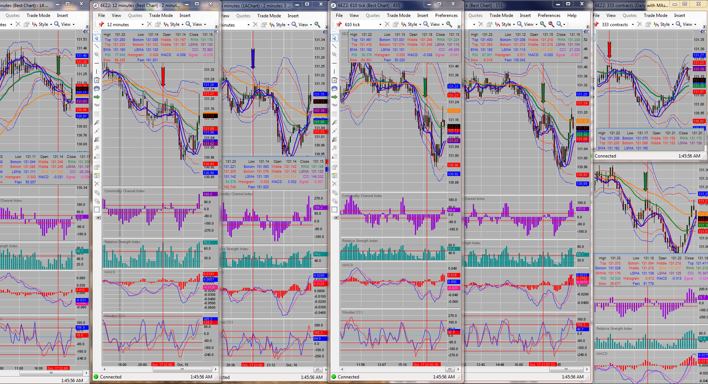Open properties icon in 333 contracts toolbar

tap(648, 24)
